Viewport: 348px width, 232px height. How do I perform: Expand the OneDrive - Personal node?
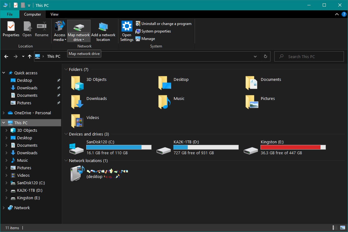pos(3,113)
